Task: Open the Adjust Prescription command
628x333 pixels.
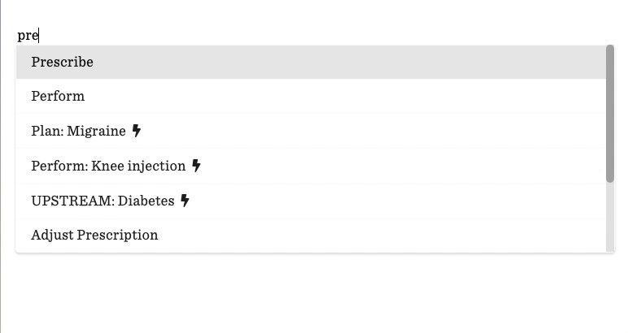Action: coord(311,235)
